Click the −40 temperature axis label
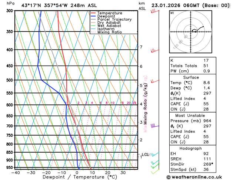 (x=16, y=173)
